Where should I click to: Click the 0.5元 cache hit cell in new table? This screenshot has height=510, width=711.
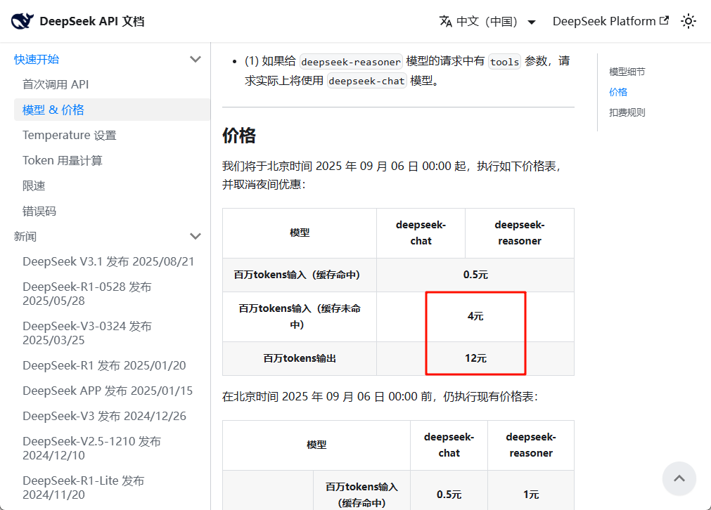coord(475,275)
